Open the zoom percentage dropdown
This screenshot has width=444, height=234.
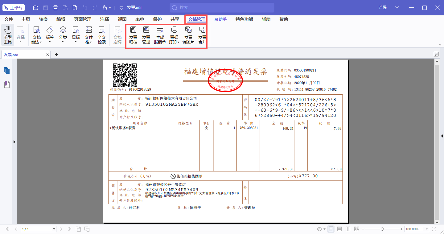pyautogui.click(x=427, y=229)
